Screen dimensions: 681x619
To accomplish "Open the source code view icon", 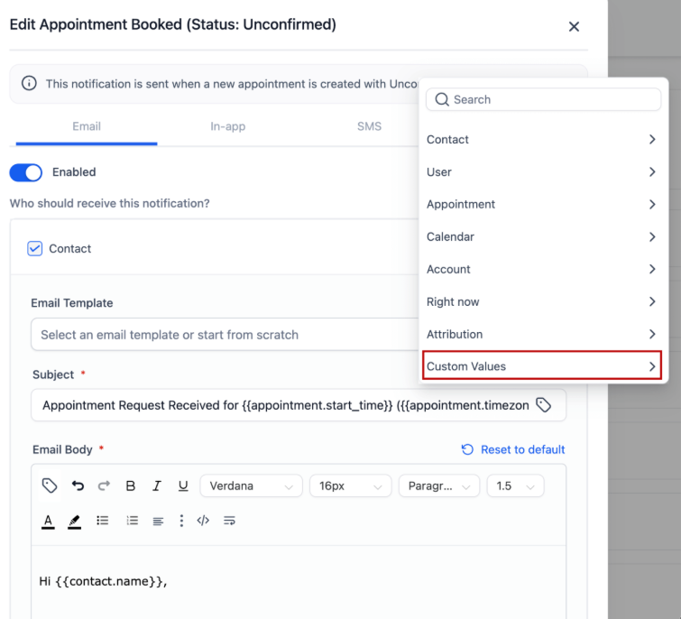I will (203, 521).
